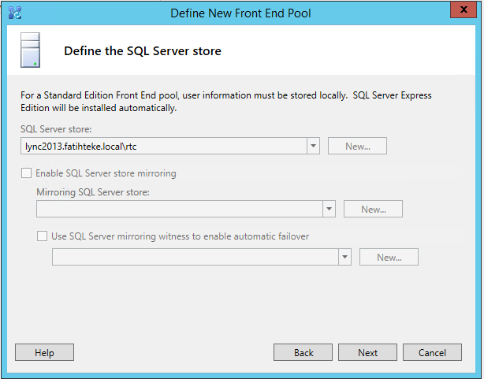Image resolution: width=484 pixels, height=379 pixels.
Task: Cancel the new Front End pool wizard
Action: click(x=432, y=352)
